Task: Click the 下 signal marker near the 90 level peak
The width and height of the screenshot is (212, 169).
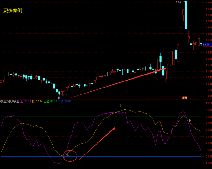Action: tap(116, 112)
